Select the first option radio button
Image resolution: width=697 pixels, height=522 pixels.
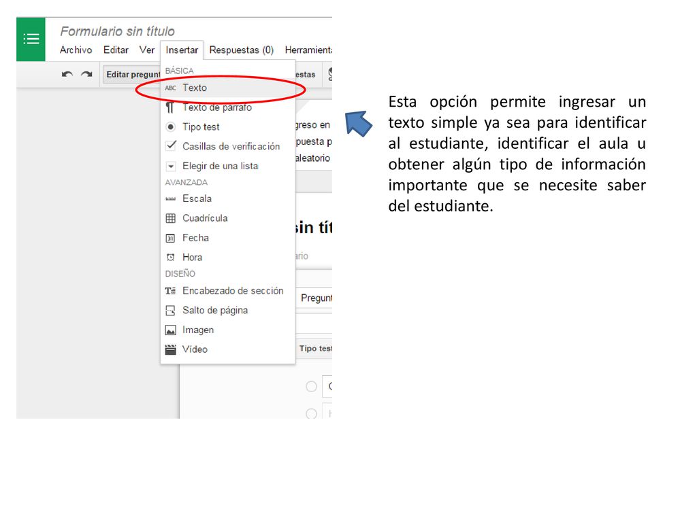[311, 387]
